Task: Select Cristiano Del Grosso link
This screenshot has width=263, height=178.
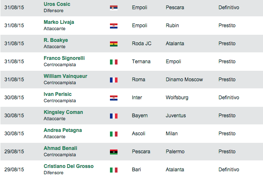Action: click(69, 166)
